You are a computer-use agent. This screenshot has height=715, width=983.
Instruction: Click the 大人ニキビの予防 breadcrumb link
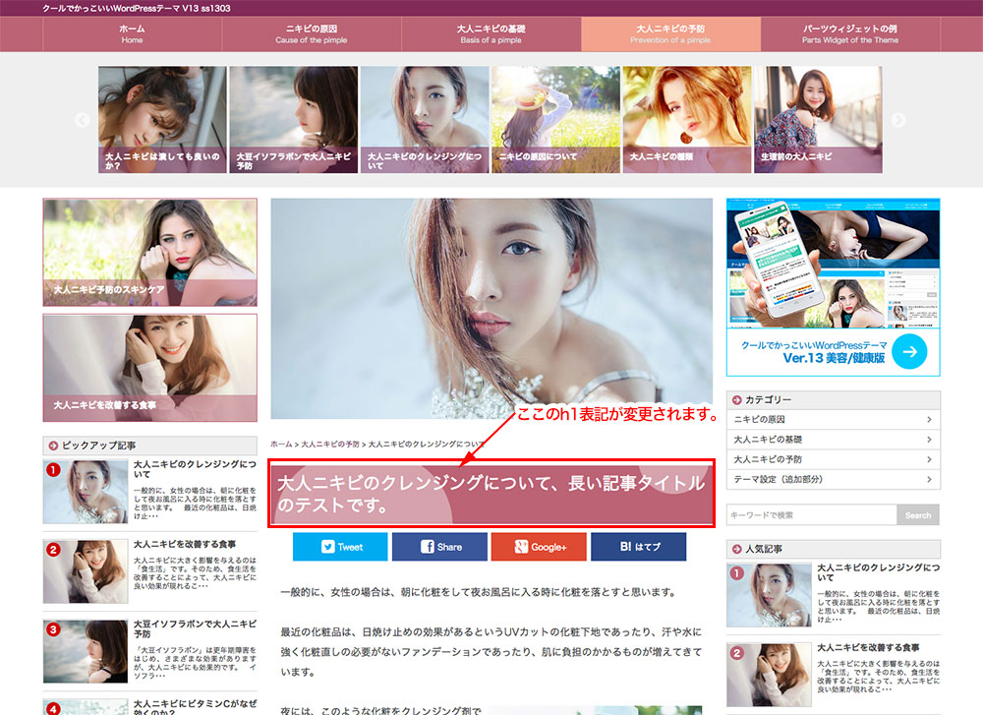(330, 445)
